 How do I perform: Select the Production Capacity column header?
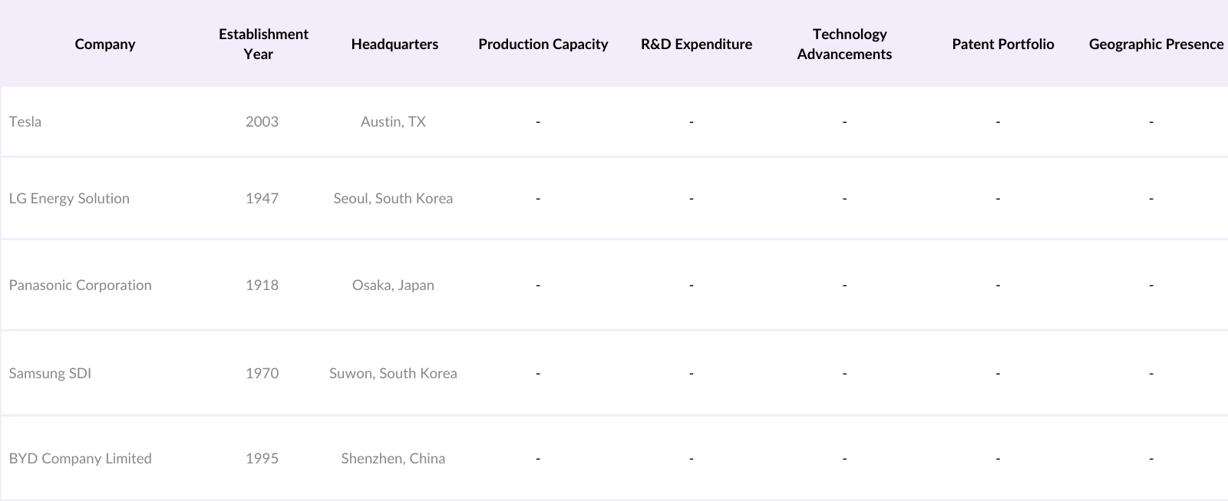click(x=543, y=44)
